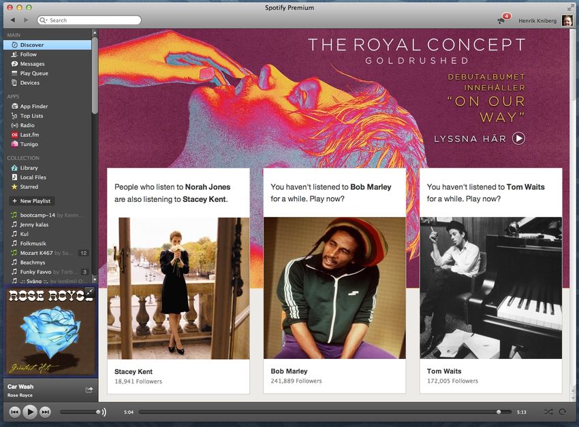Toggle shuffle mode
579x427 pixels.
coord(548,412)
